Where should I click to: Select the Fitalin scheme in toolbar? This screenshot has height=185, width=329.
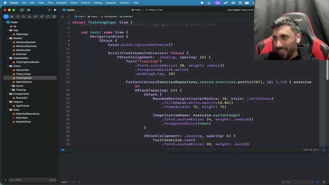tap(136, 10)
